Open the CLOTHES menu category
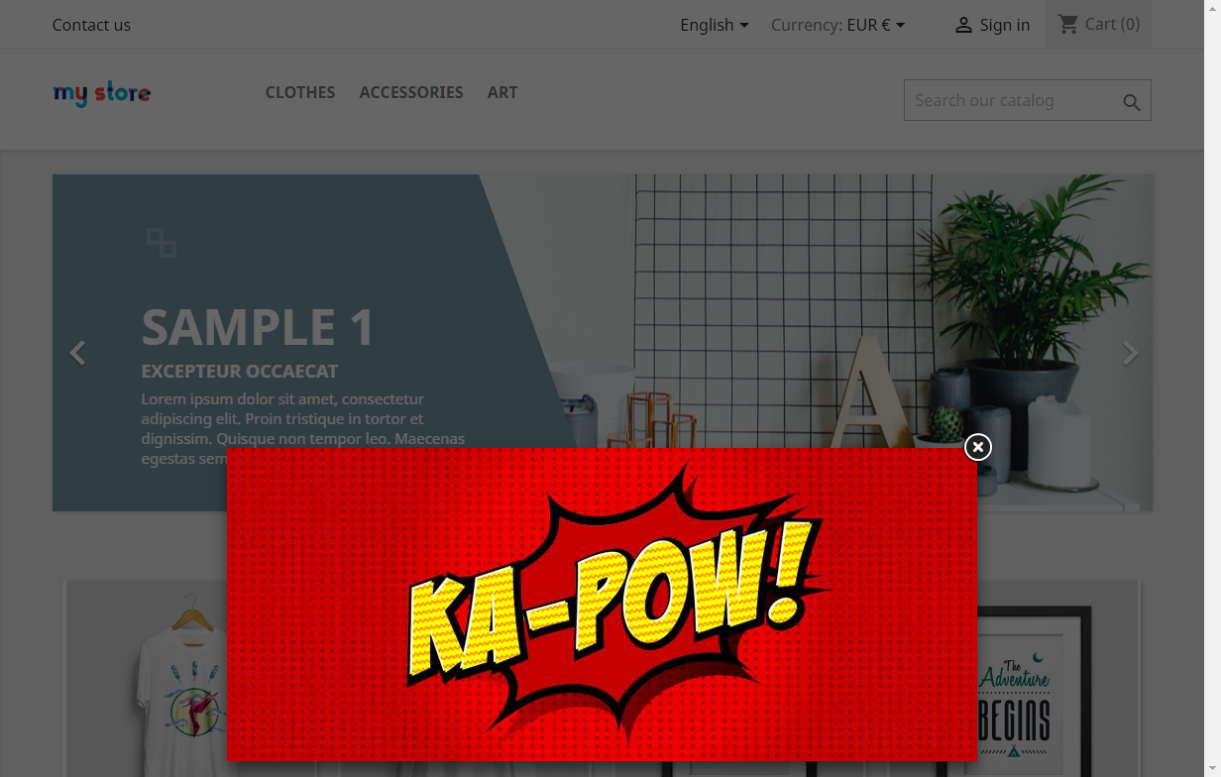This screenshot has width=1221, height=777. click(x=300, y=92)
